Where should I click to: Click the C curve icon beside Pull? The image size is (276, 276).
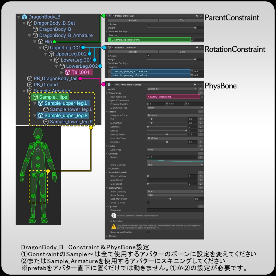[200, 119]
